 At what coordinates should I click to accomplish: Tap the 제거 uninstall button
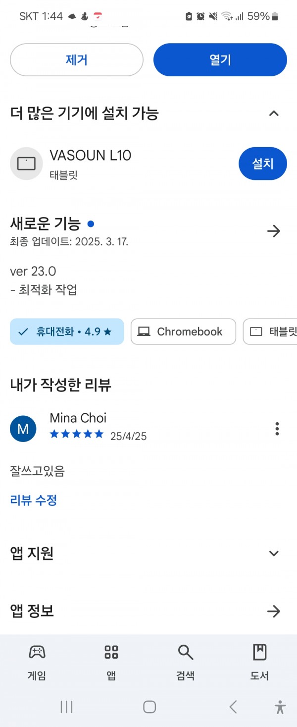click(x=77, y=60)
